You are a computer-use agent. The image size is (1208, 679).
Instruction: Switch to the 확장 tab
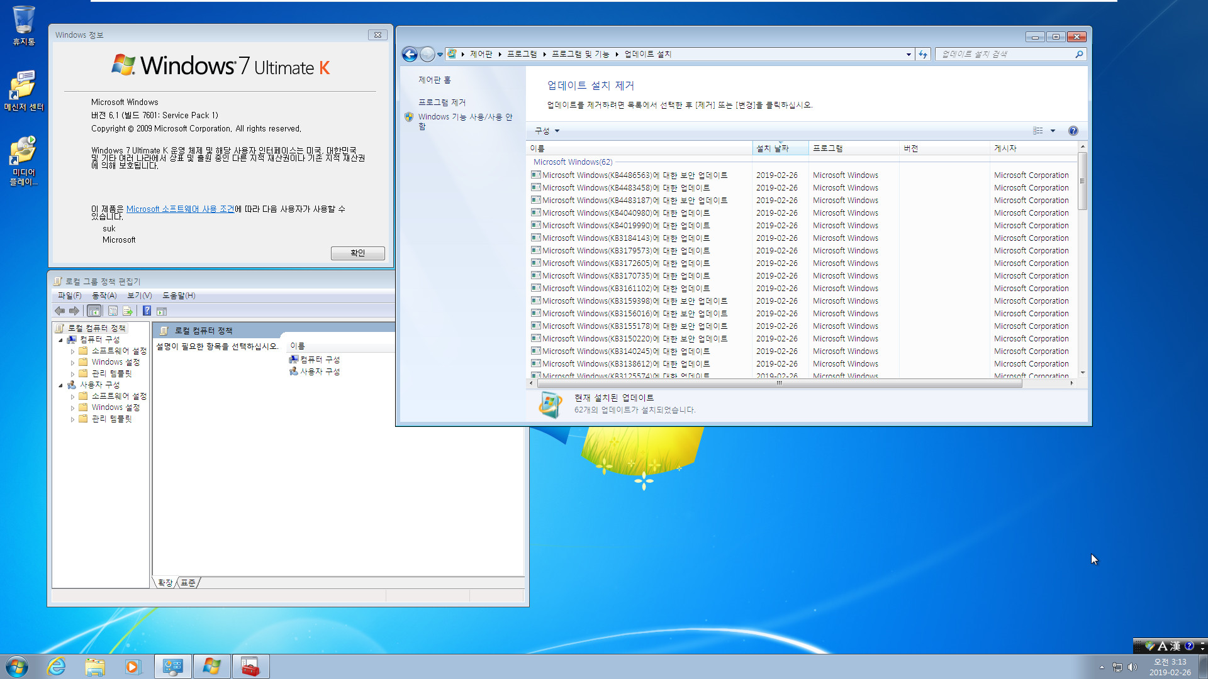coord(165,583)
